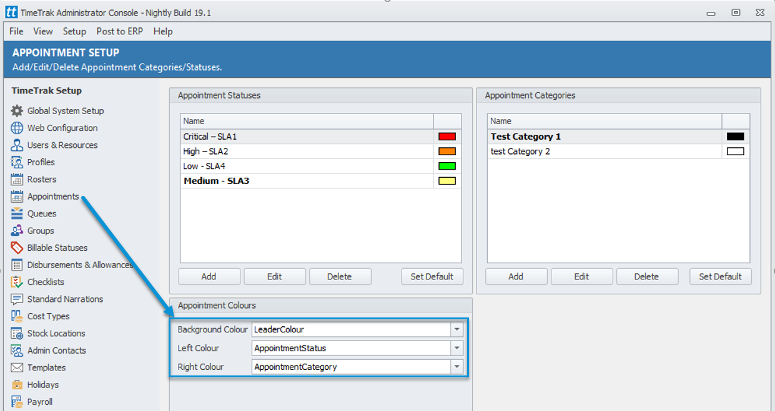This screenshot has height=411, width=775.
Task: Open Admin Contacts in sidebar
Action: [x=57, y=351]
